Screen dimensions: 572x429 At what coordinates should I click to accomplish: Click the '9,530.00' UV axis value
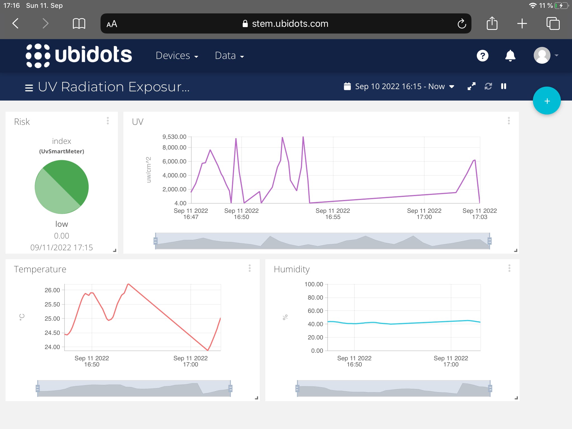click(174, 137)
